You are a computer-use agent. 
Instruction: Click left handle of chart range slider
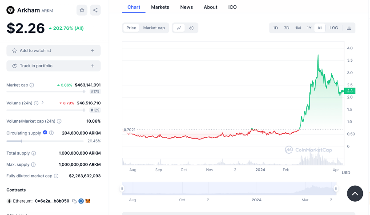[122, 188]
